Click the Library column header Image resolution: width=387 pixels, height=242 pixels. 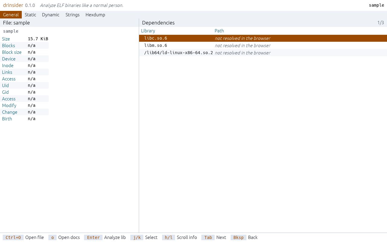pyautogui.click(x=148, y=31)
